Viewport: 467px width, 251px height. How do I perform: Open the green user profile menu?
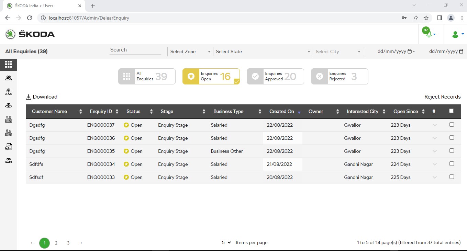(x=457, y=34)
